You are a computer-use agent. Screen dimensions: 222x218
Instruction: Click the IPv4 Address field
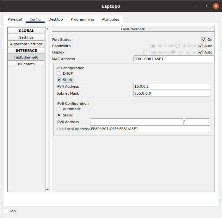click(172, 86)
